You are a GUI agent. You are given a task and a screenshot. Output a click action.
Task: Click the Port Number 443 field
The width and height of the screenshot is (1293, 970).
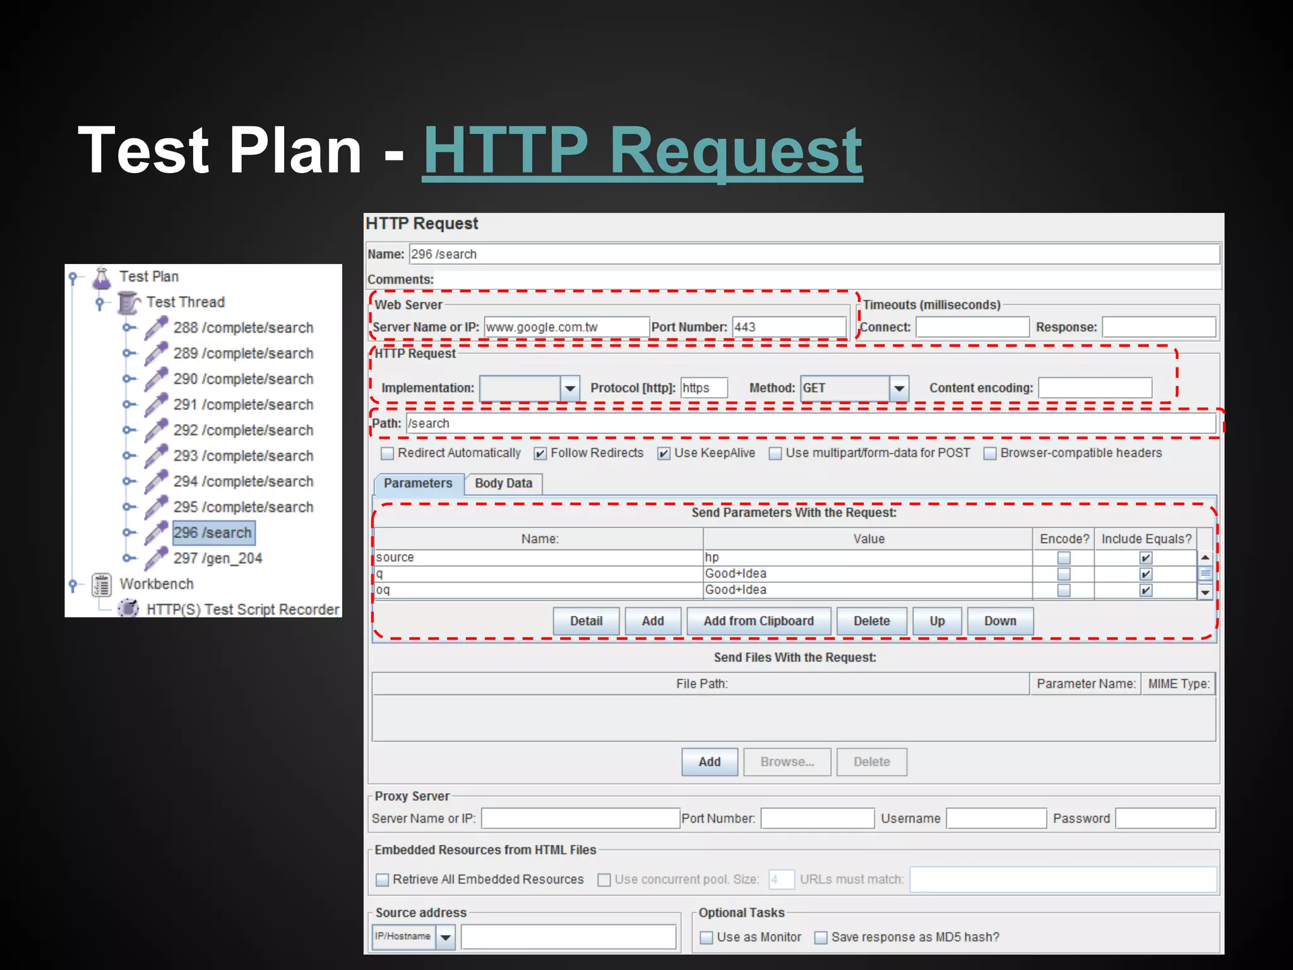coord(789,327)
